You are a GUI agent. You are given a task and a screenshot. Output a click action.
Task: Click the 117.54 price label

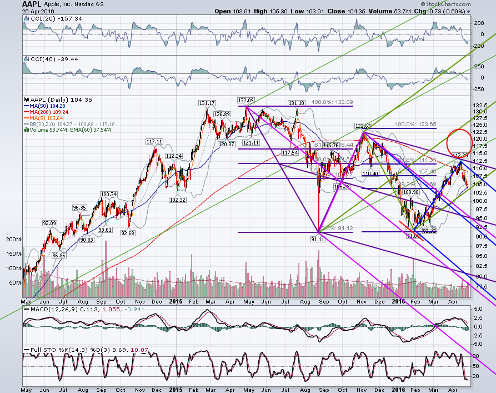pyautogui.click(x=290, y=153)
